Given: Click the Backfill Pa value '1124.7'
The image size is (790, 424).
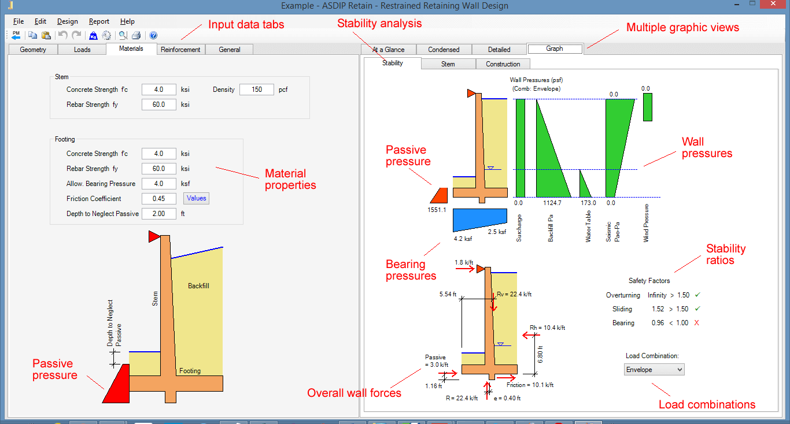Looking at the screenshot, I should 552,203.
